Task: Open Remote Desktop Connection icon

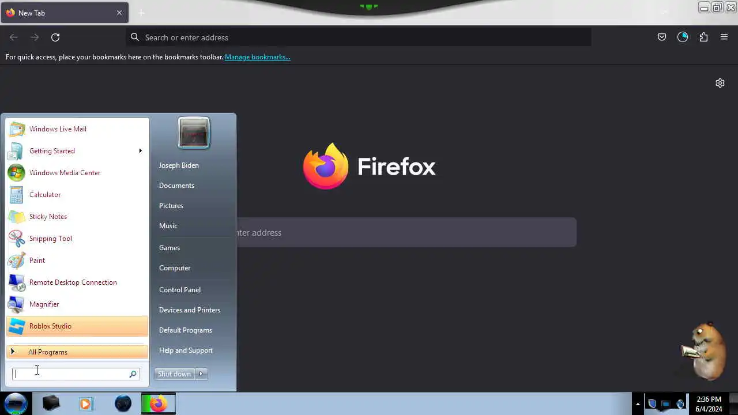Action: (x=17, y=282)
